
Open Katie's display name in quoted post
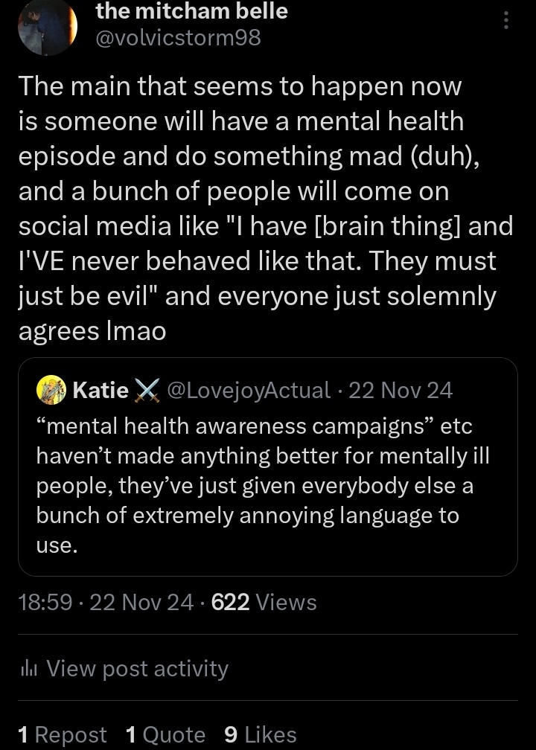point(100,390)
